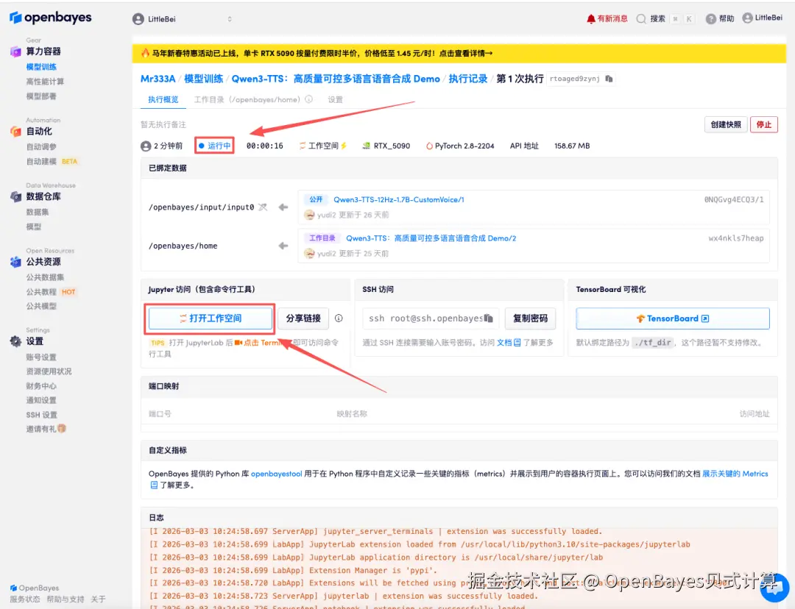Open 模型部署 in the sidebar
The width and height of the screenshot is (795, 609).
click(x=41, y=96)
